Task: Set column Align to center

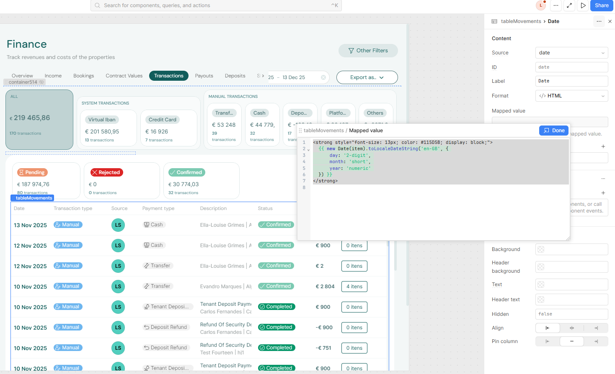Action: pos(571,328)
